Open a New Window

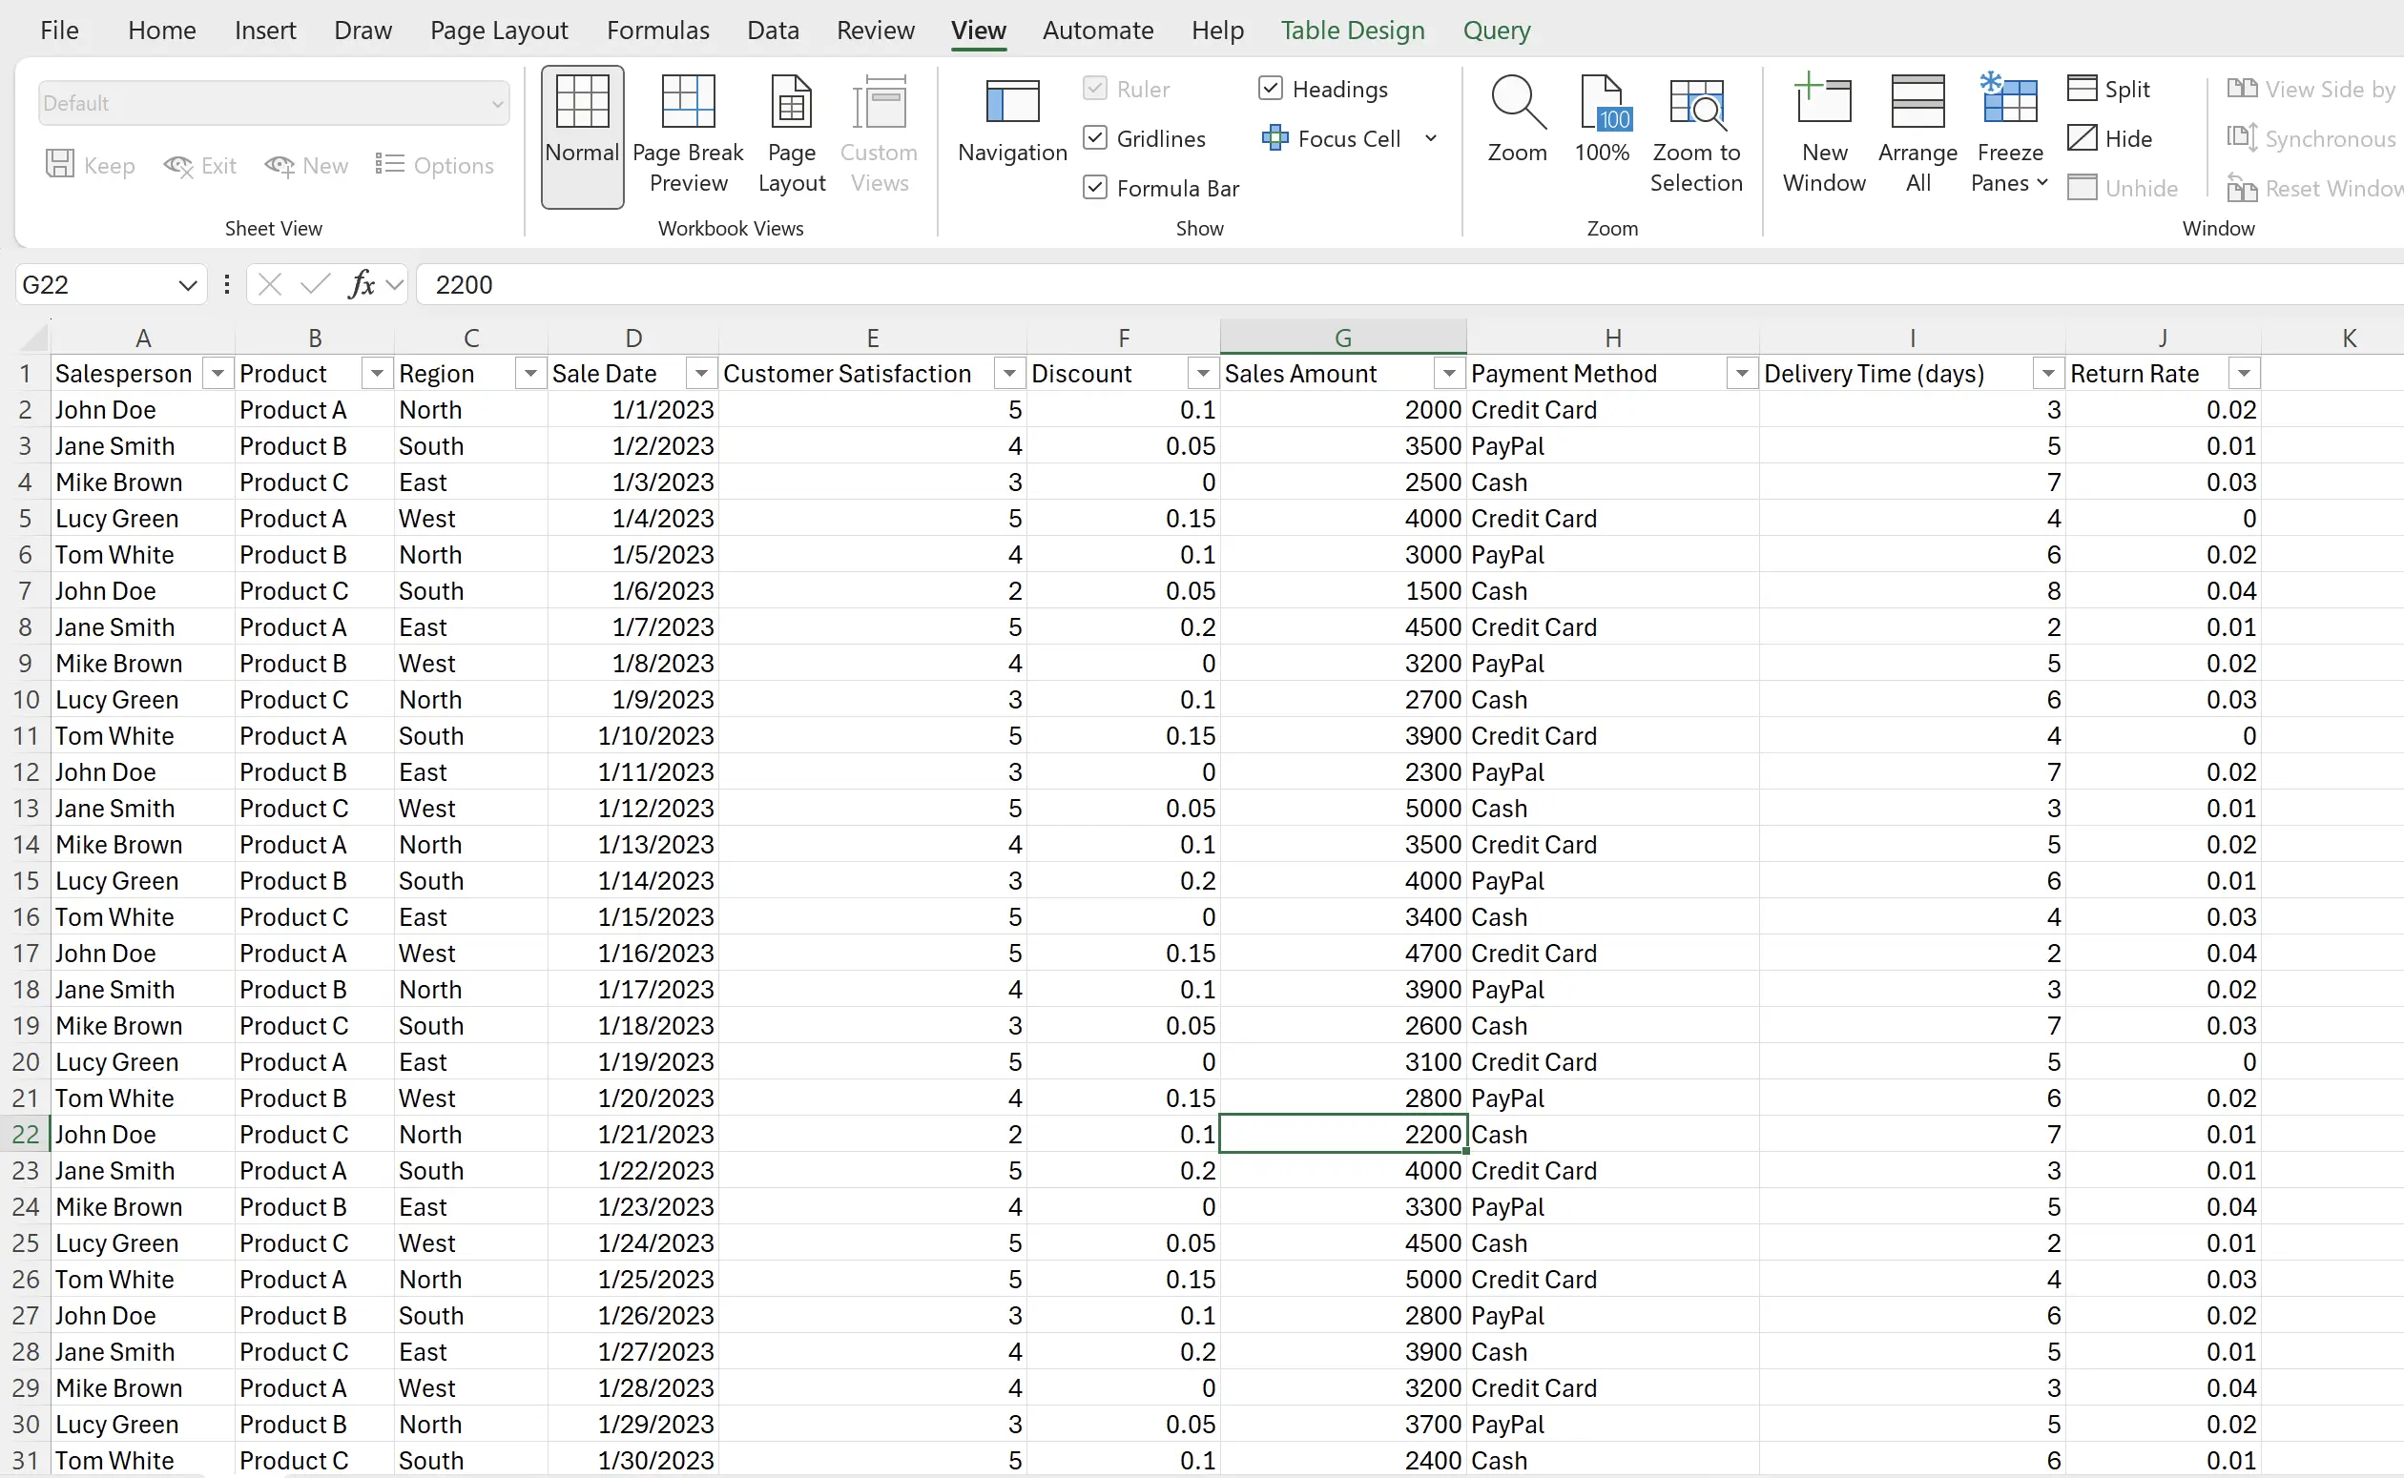pos(1823,133)
